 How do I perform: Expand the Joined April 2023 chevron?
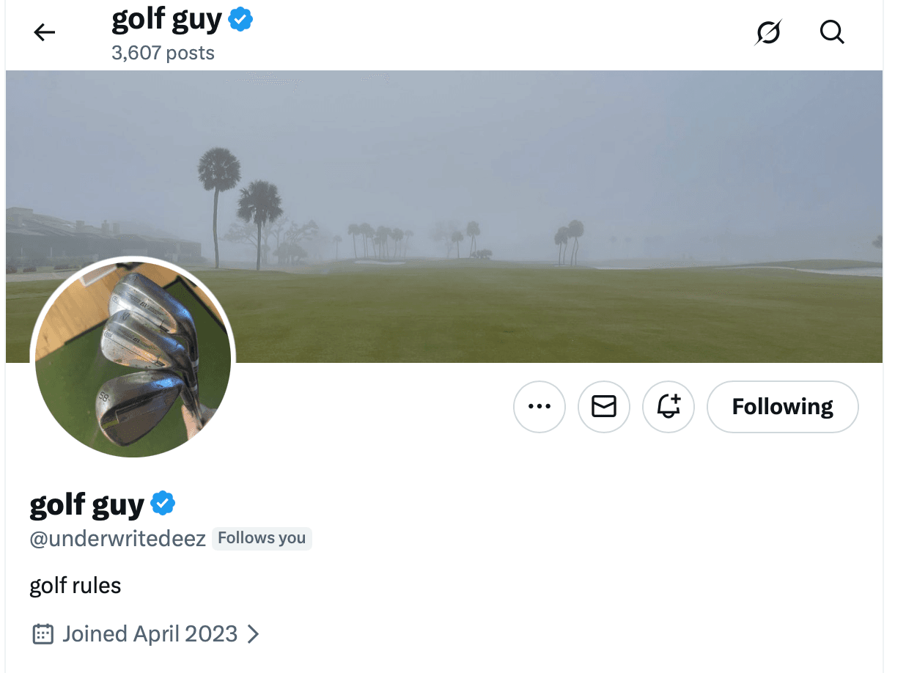tap(254, 634)
